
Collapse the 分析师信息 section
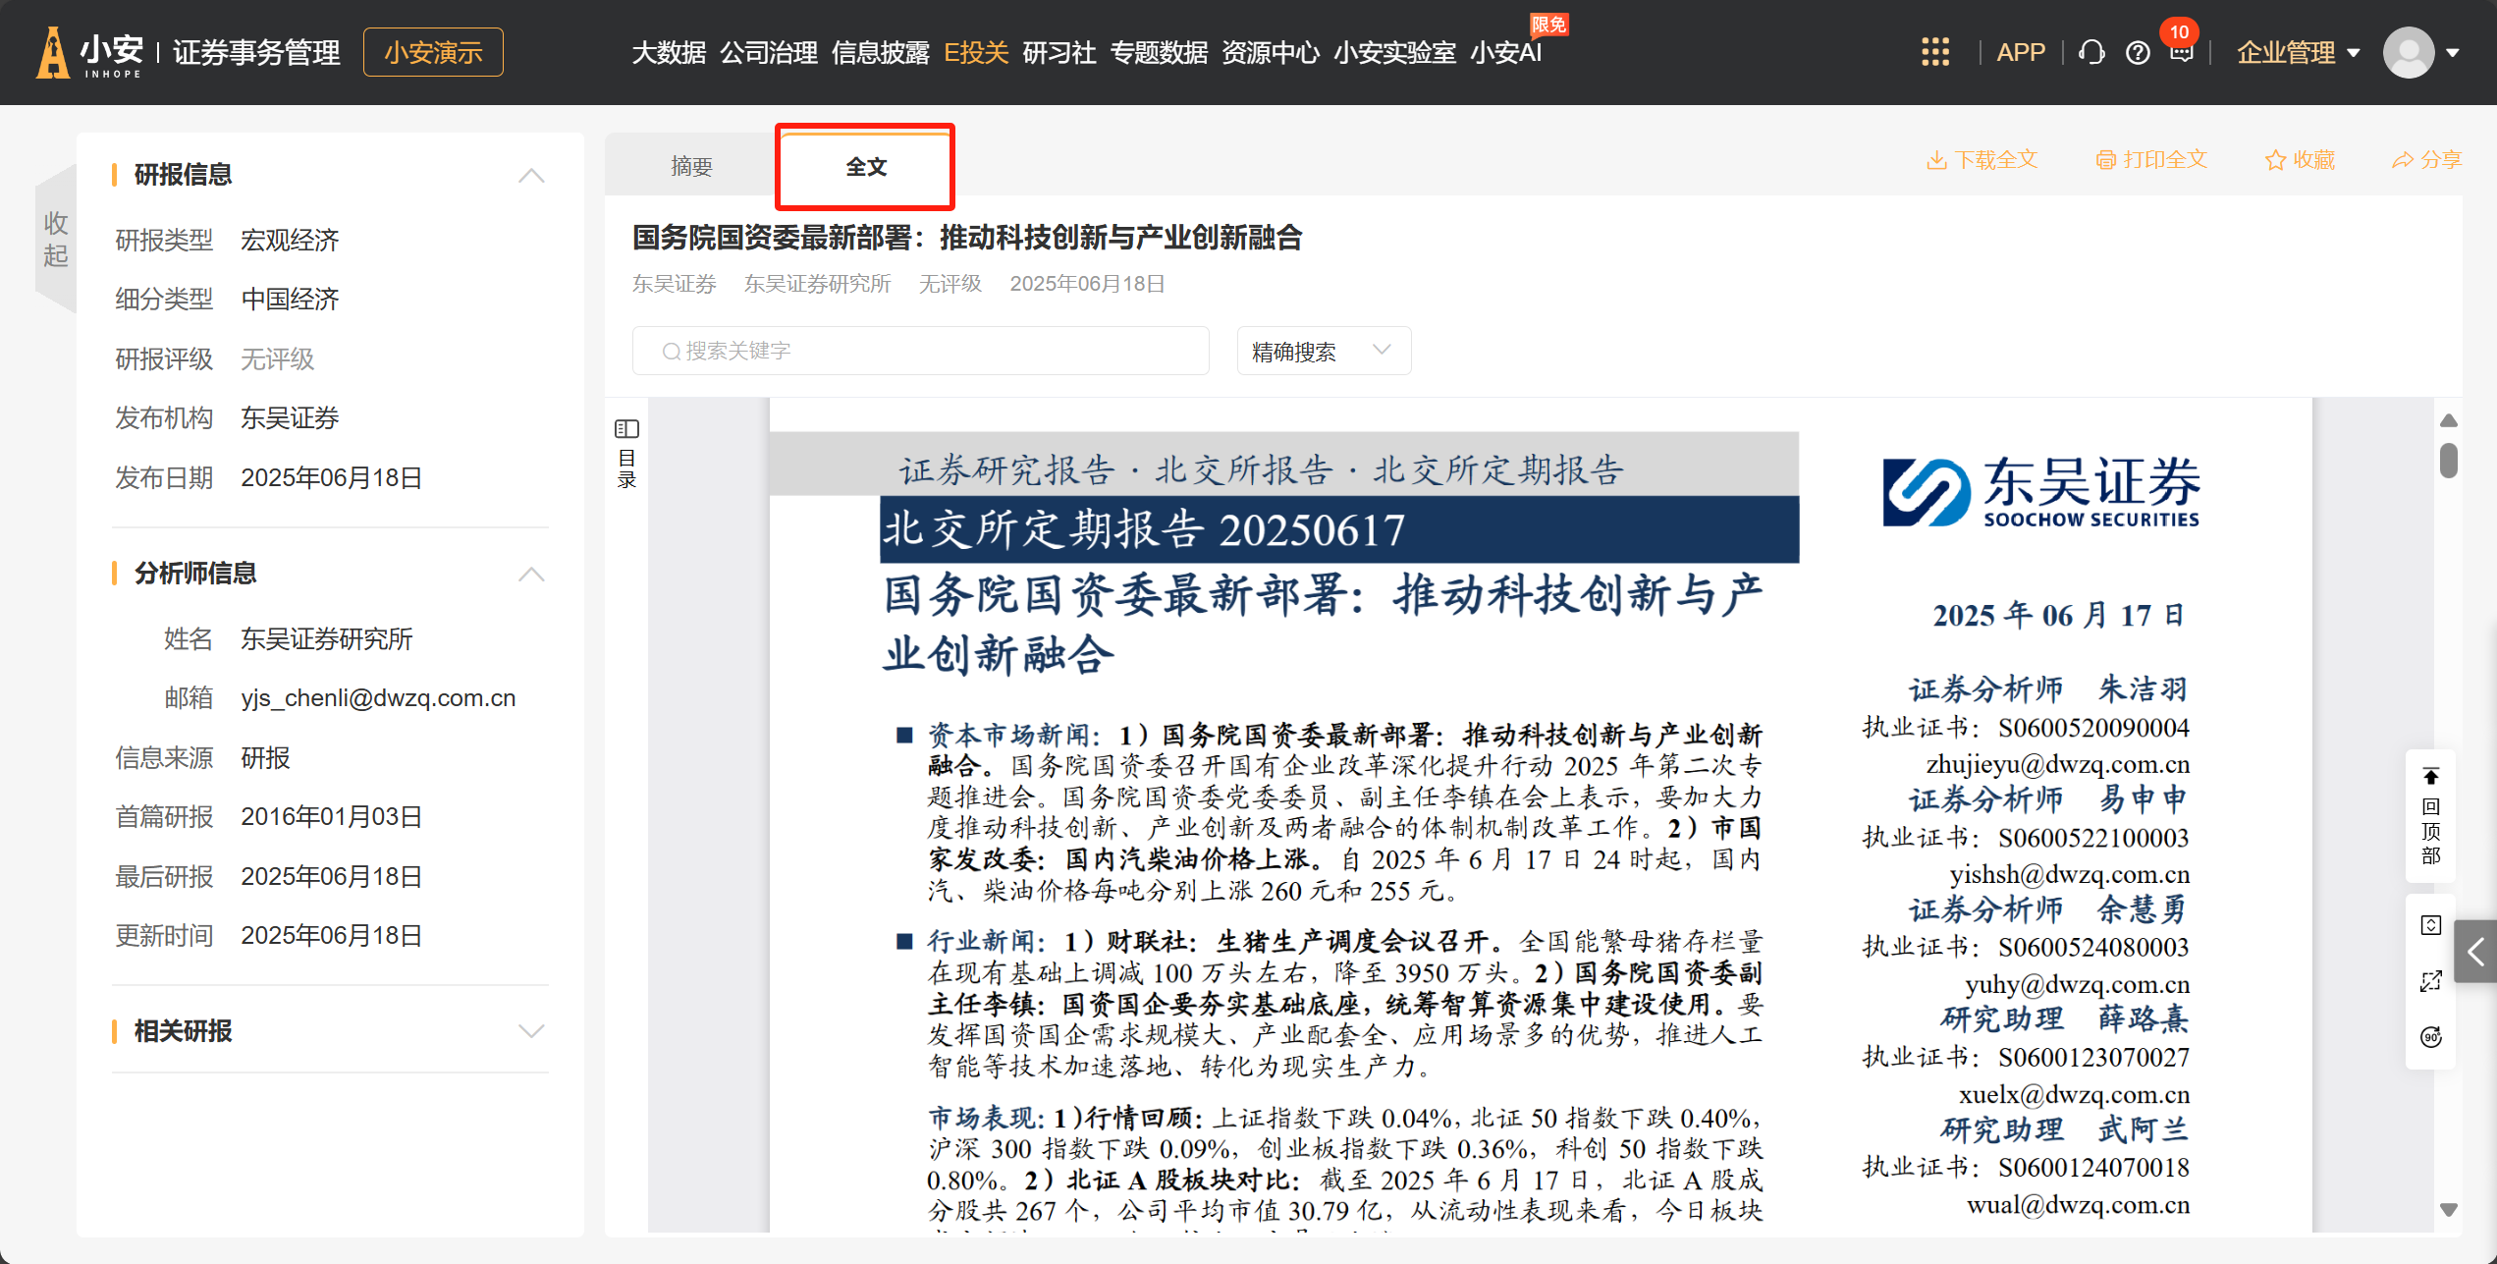[531, 575]
